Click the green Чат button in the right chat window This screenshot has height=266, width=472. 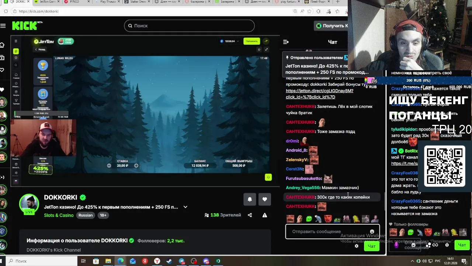point(462,245)
